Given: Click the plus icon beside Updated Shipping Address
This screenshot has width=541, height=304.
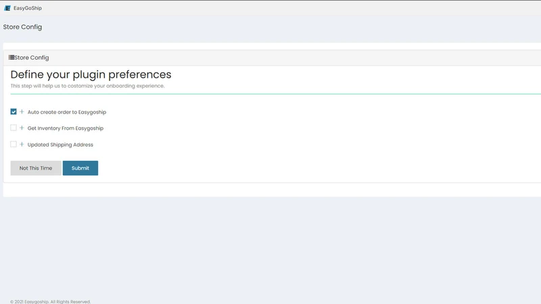Looking at the screenshot, I should pos(22,145).
